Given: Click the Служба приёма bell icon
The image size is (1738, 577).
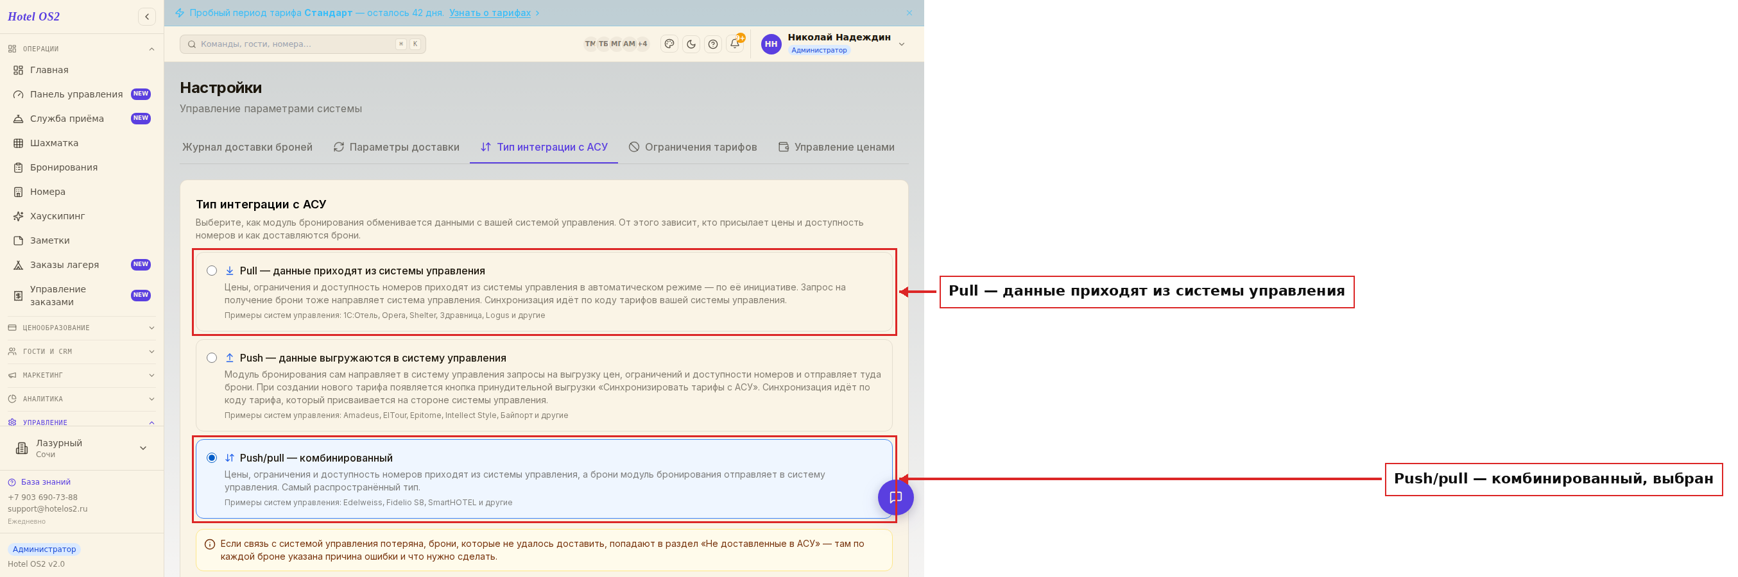Looking at the screenshot, I should [18, 119].
